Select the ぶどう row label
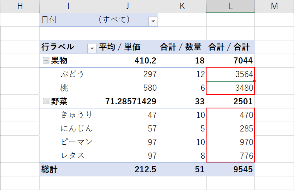 point(68,74)
